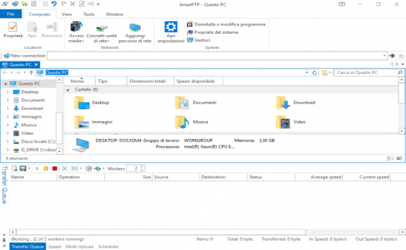Click Aggiungi percorso di rete icon
Image resolution: width=406 pixels, height=250 pixels.
[135, 27]
